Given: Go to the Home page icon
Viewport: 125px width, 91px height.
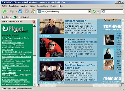Looking at the screenshot, I should coord(33,11).
